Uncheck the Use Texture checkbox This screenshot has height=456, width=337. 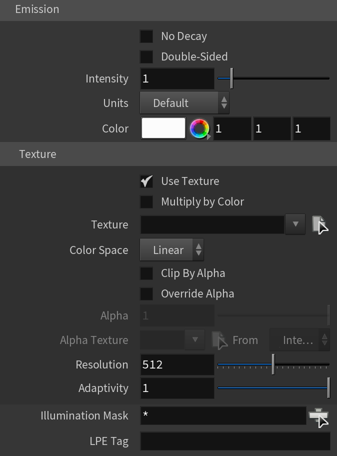tap(146, 181)
